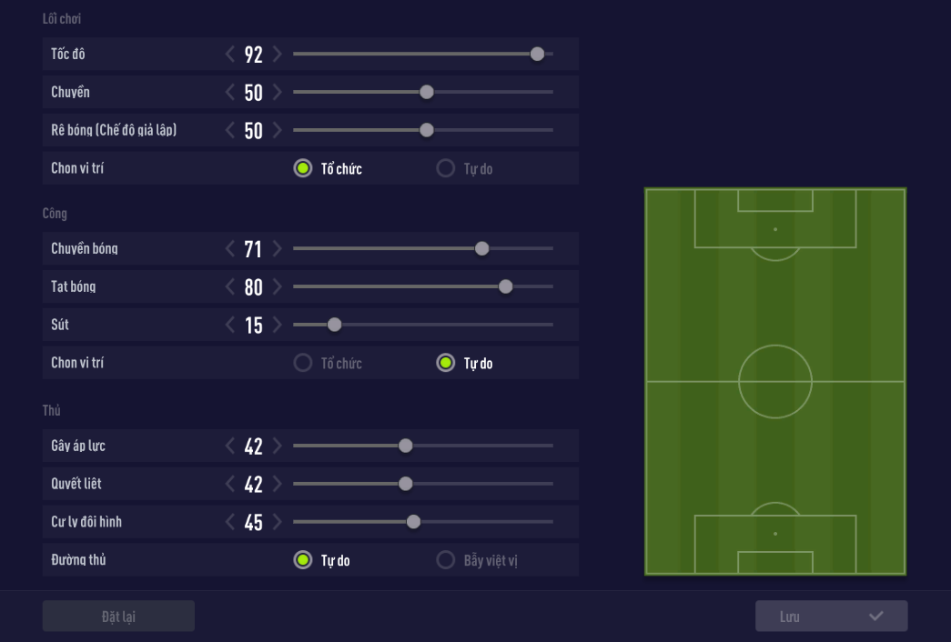The height and width of the screenshot is (642, 951).
Task: Decrease Quyết liệt value with left arrow
Action: 230,485
